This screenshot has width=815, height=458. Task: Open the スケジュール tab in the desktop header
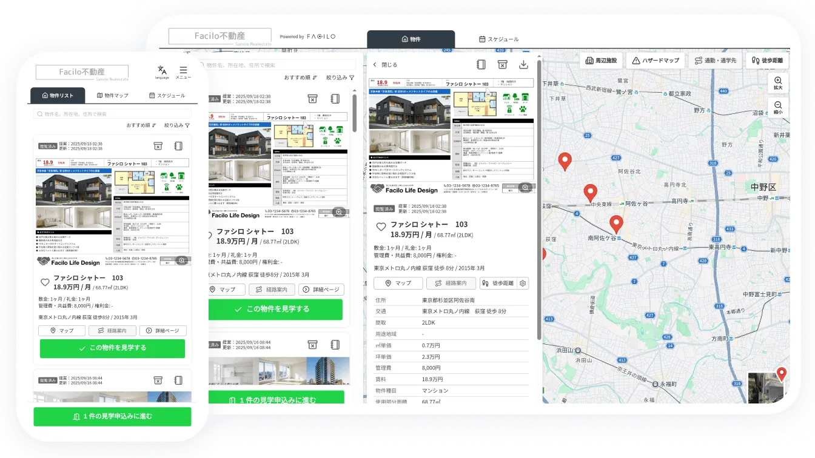coord(498,39)
